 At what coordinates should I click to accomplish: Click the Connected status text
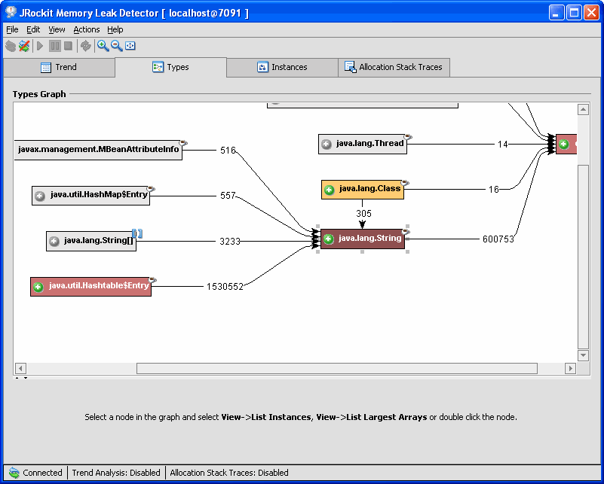[42, 473]
